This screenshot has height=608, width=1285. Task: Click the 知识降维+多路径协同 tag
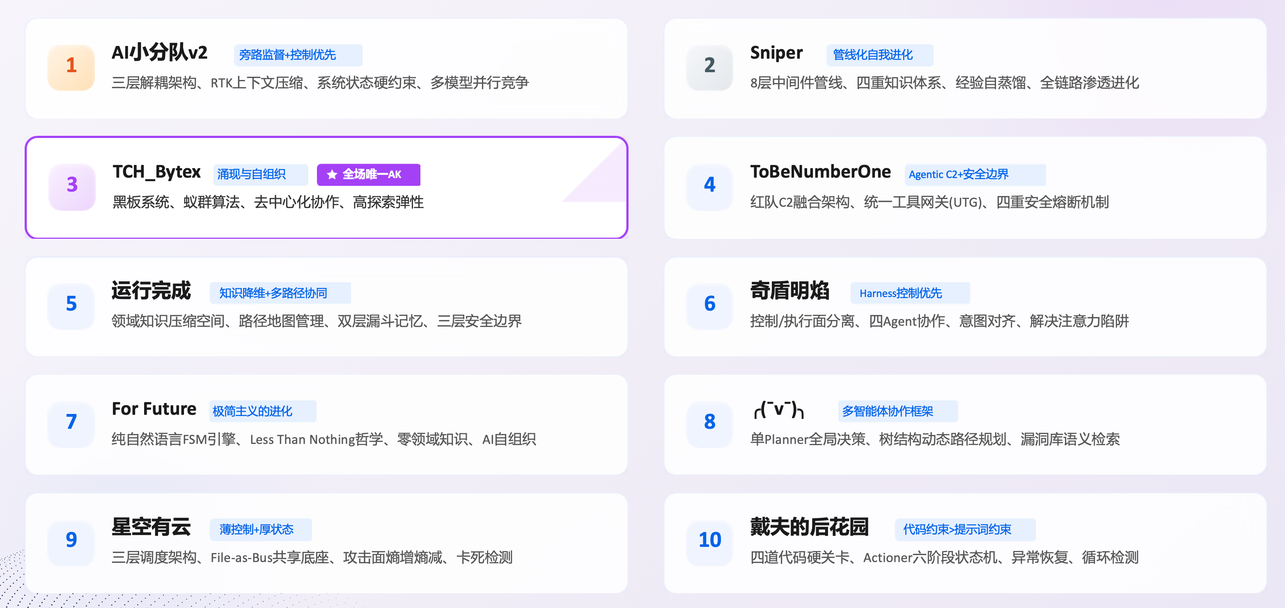coord(280,293)
